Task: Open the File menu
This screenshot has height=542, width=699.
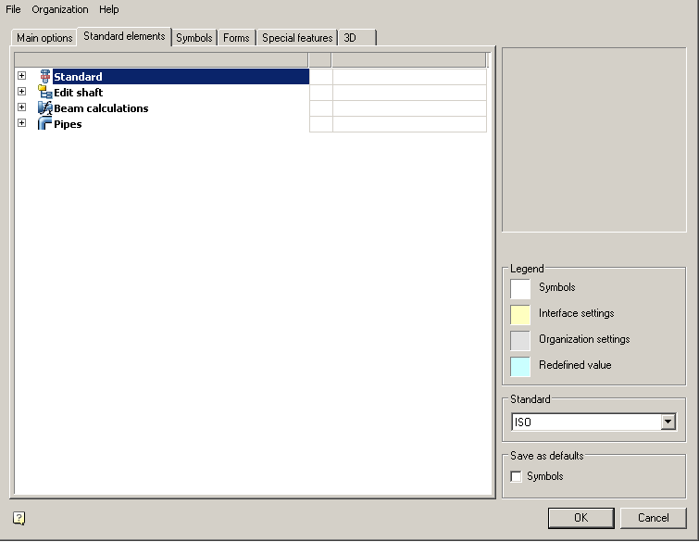Action: (x=13, y=9)
